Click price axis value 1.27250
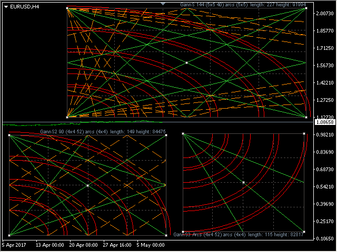Viewport: 337px width, 252px height. click(x=325, y=100)
